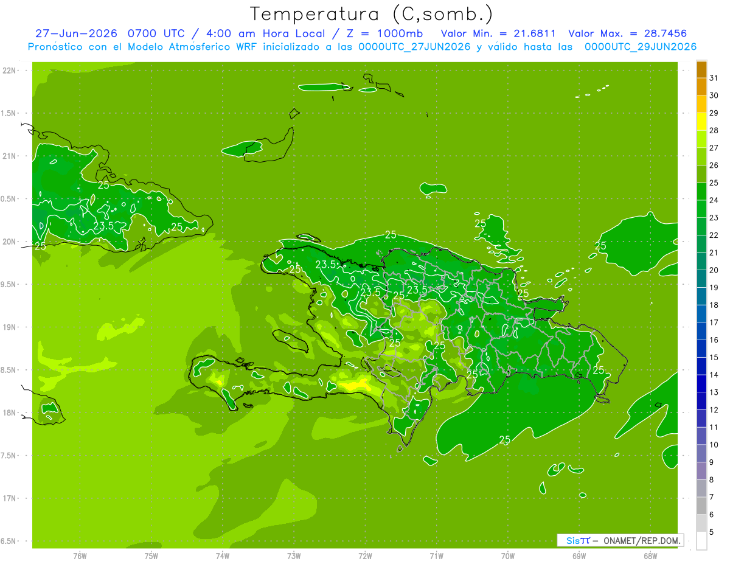The width and height of the screenshot is (730, 564).
Task: Click the '0000UTC_29JUN2026' valid-until time
Action: click(641, 47)
